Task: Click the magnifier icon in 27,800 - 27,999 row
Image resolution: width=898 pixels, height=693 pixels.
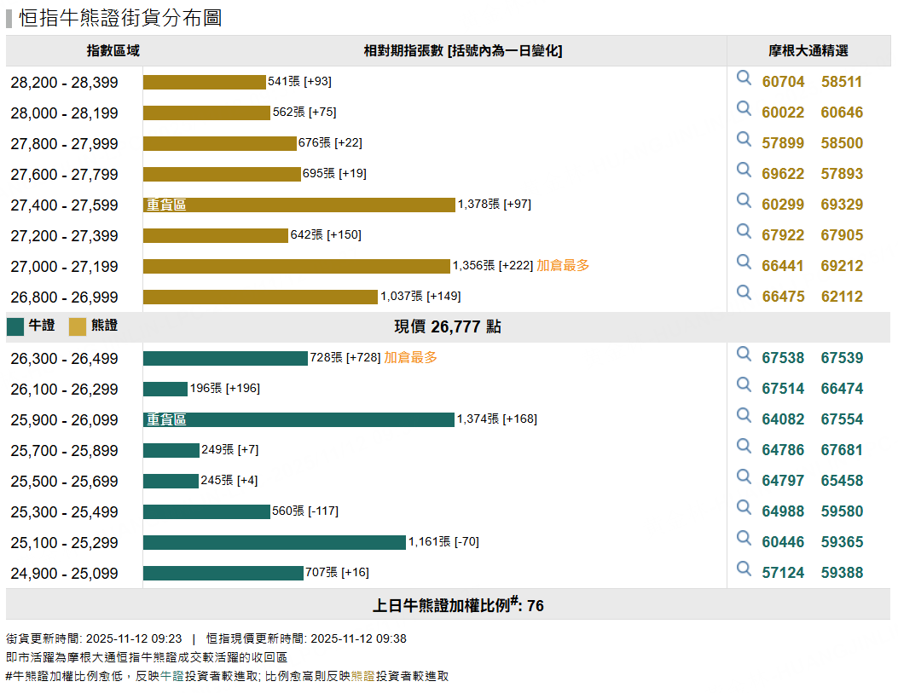Action: tap(744, 139)
